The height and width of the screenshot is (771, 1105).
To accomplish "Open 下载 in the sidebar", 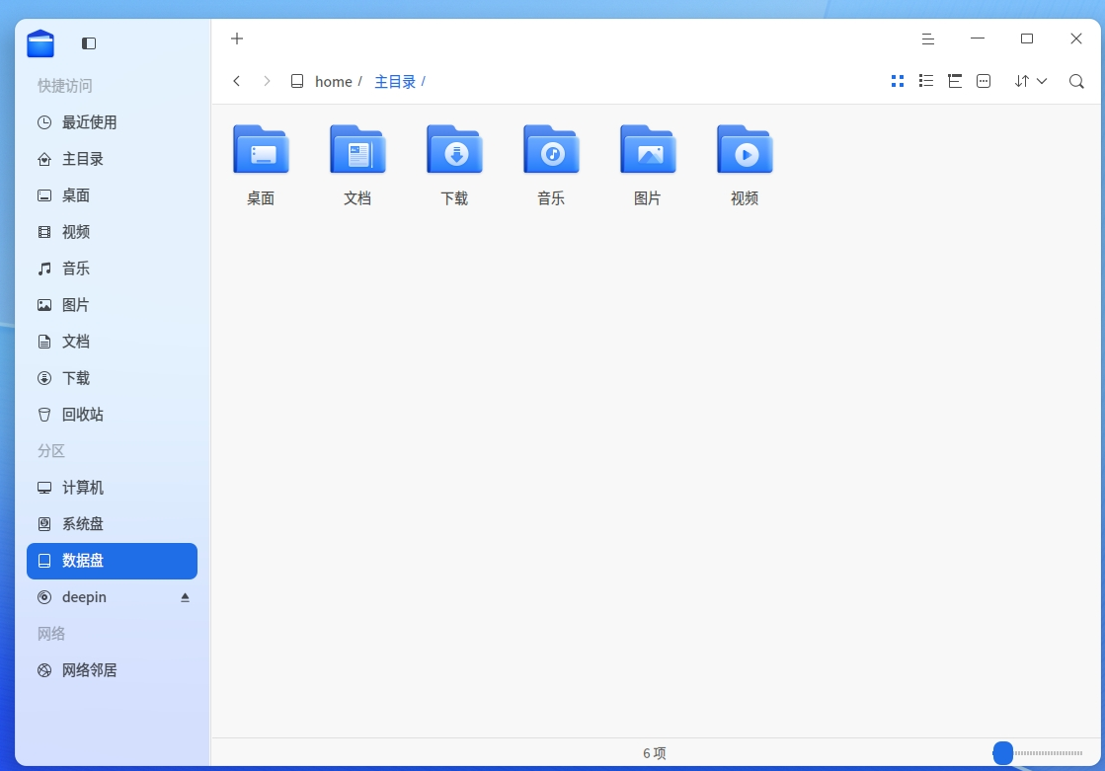I will point(112,378).
